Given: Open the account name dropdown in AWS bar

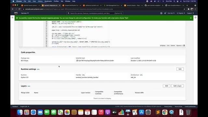Looking at the screenshot, I should coord(171,13).
